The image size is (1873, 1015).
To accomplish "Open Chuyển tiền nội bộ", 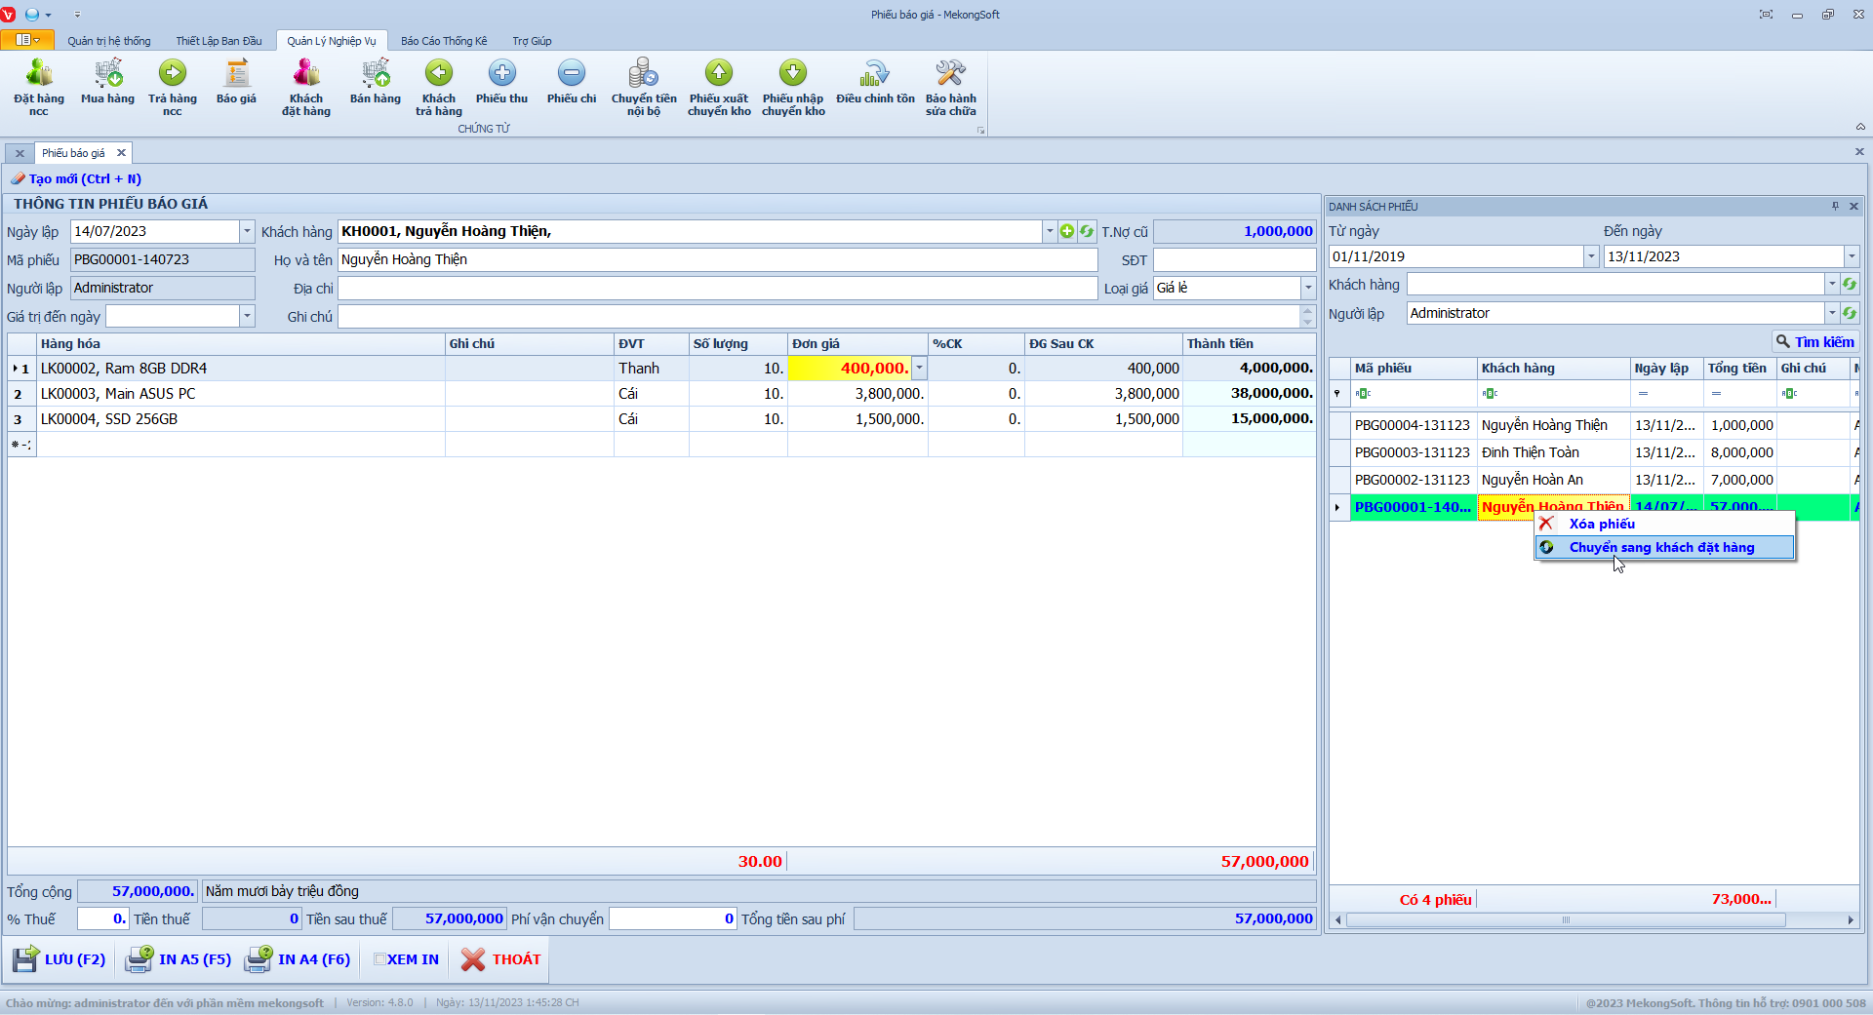I will 644,87.
